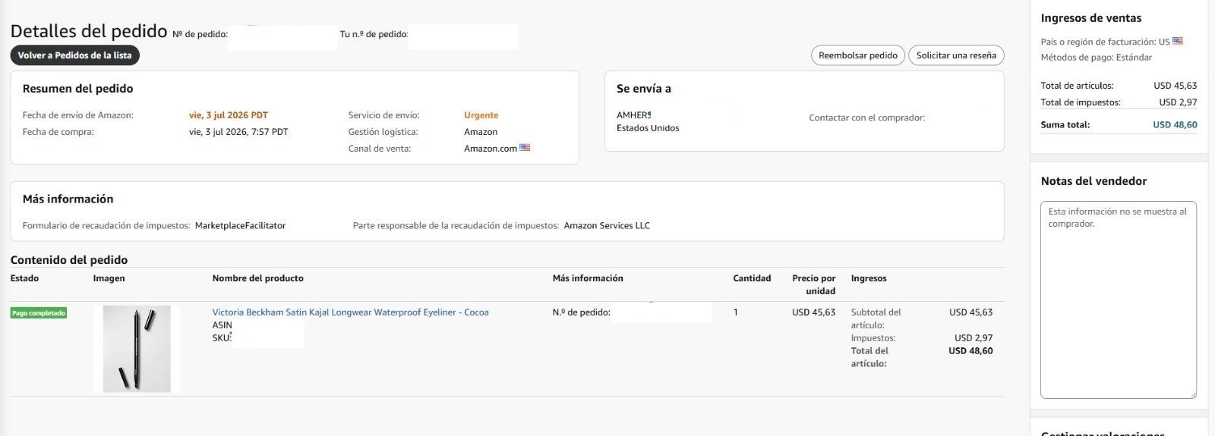Click the Suma total USD 48,60 amount
The height and width of the screenshot is (436, 1215).
click(x=1175, y=125)
